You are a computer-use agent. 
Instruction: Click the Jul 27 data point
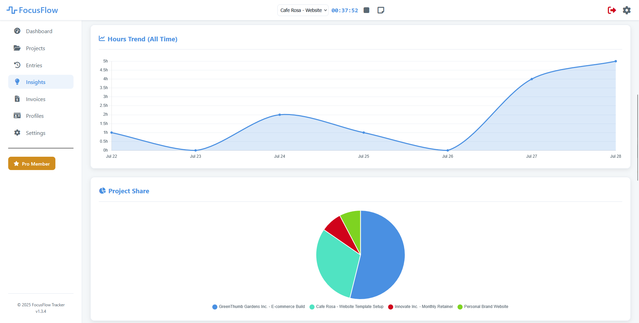pyautogui.click(x=532, y=79)
